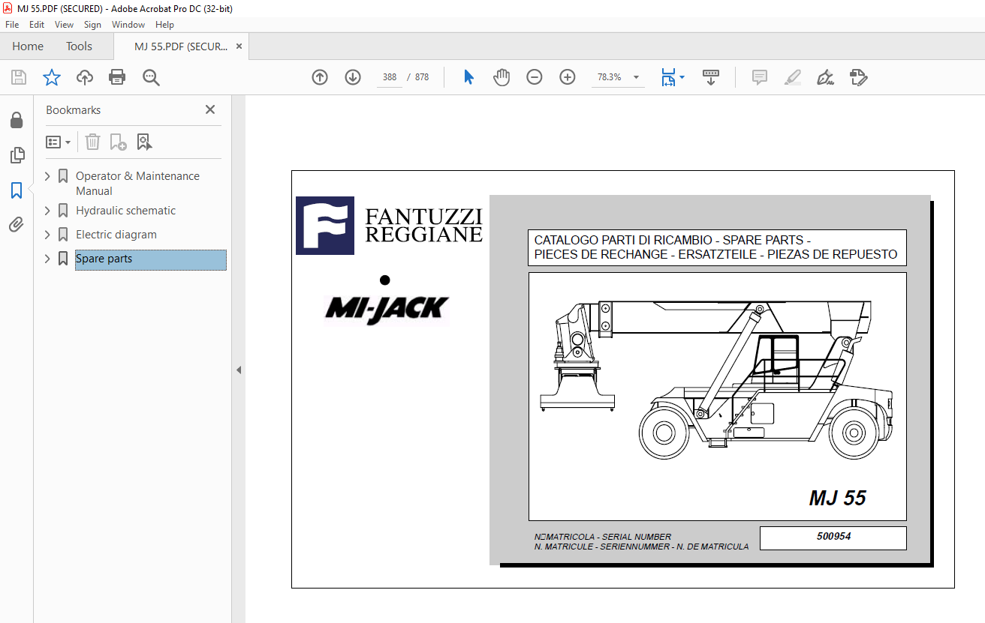Show the page thumbnails panel

[x=17, y=155]
